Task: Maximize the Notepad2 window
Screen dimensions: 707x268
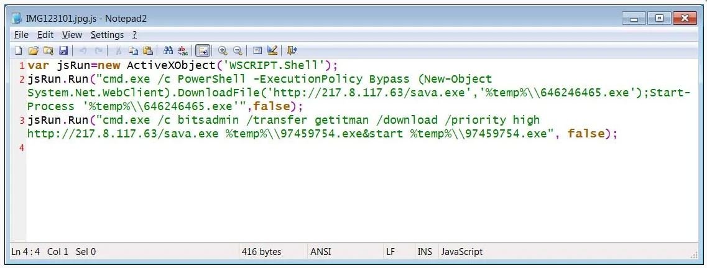Action: point(660,19)
